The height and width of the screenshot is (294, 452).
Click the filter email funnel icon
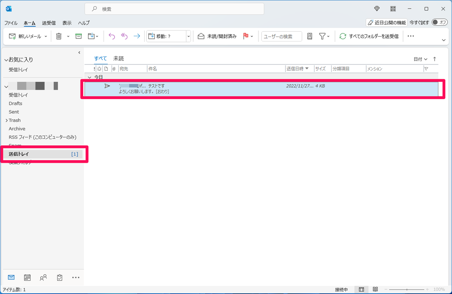[322, 36]
